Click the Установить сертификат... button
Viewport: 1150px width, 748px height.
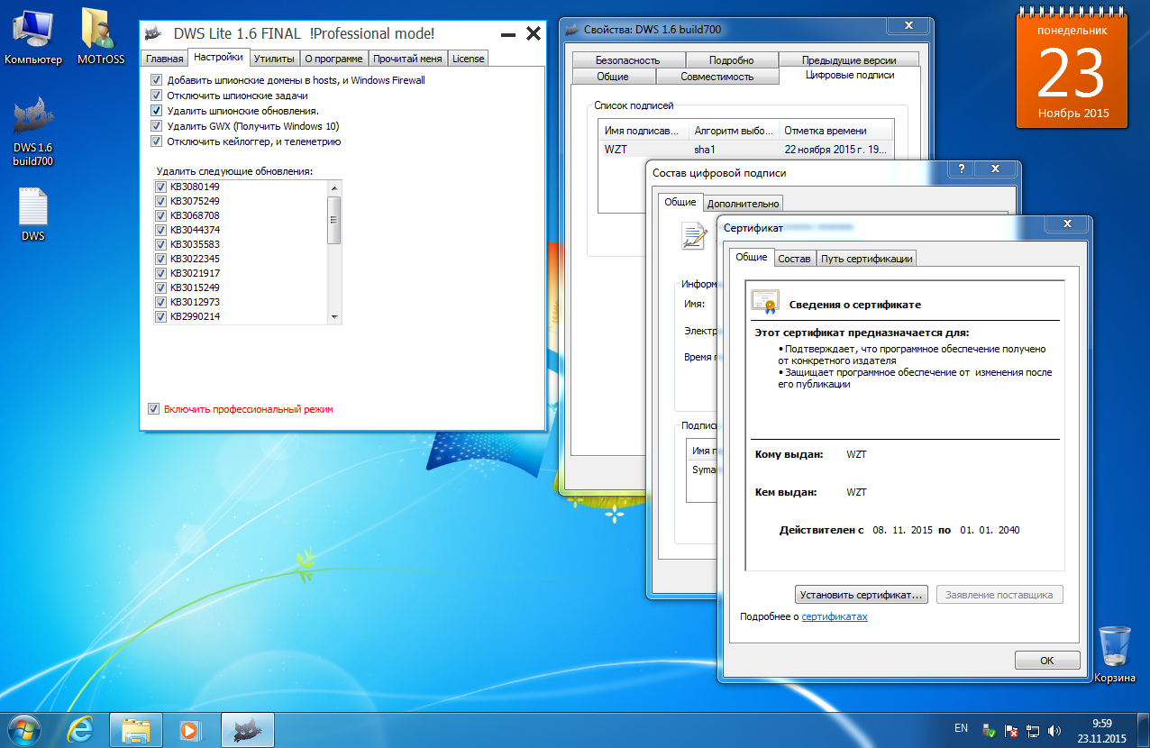click(862, 595)
